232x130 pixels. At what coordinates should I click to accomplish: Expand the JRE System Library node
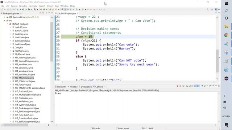tap(4, 17)
